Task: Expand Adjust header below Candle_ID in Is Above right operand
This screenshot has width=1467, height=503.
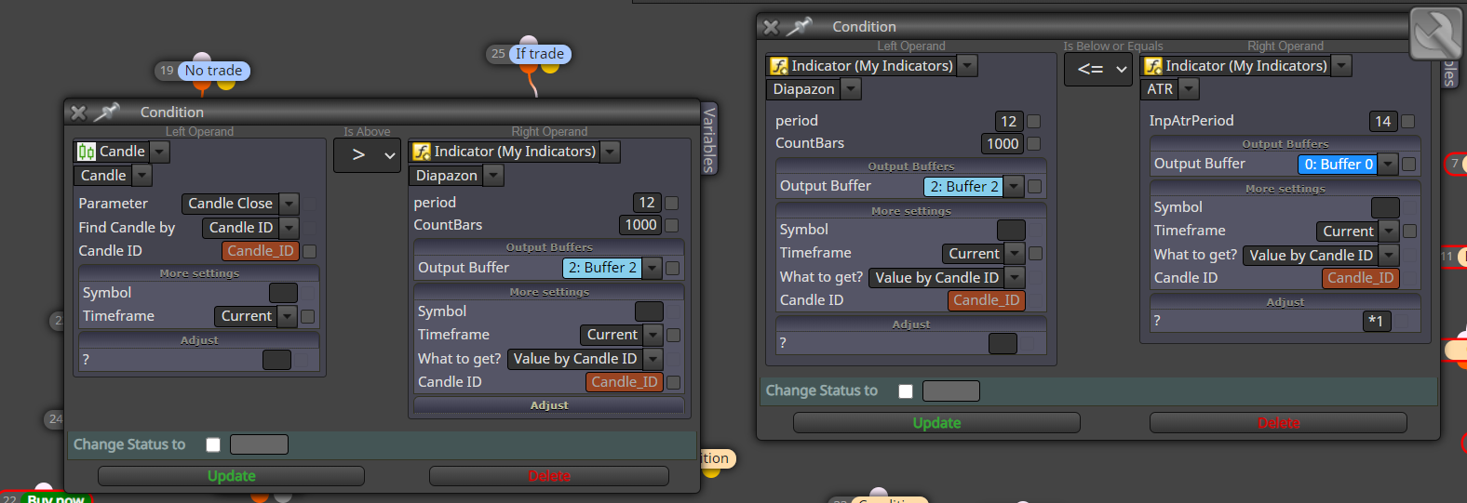Action: click(x=549, y=405)
